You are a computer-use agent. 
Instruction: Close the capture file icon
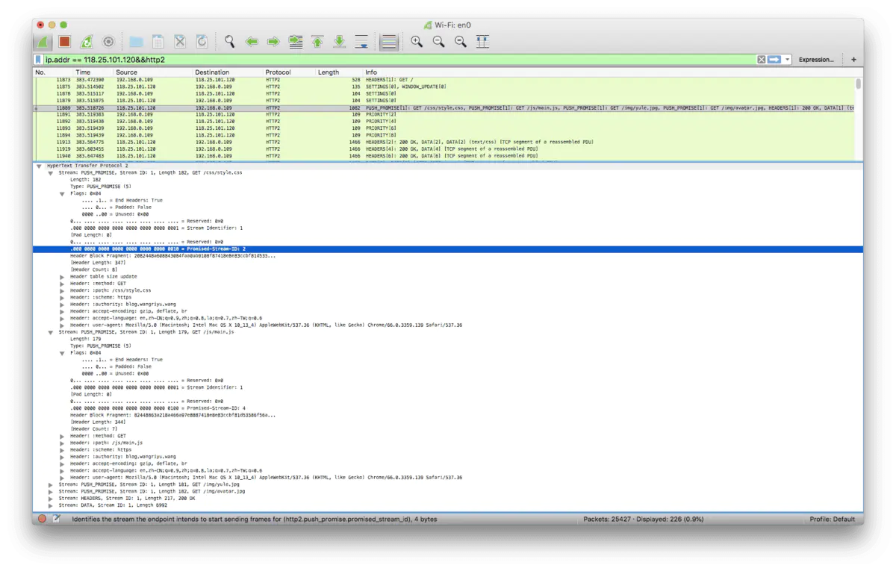pos(180,43)
